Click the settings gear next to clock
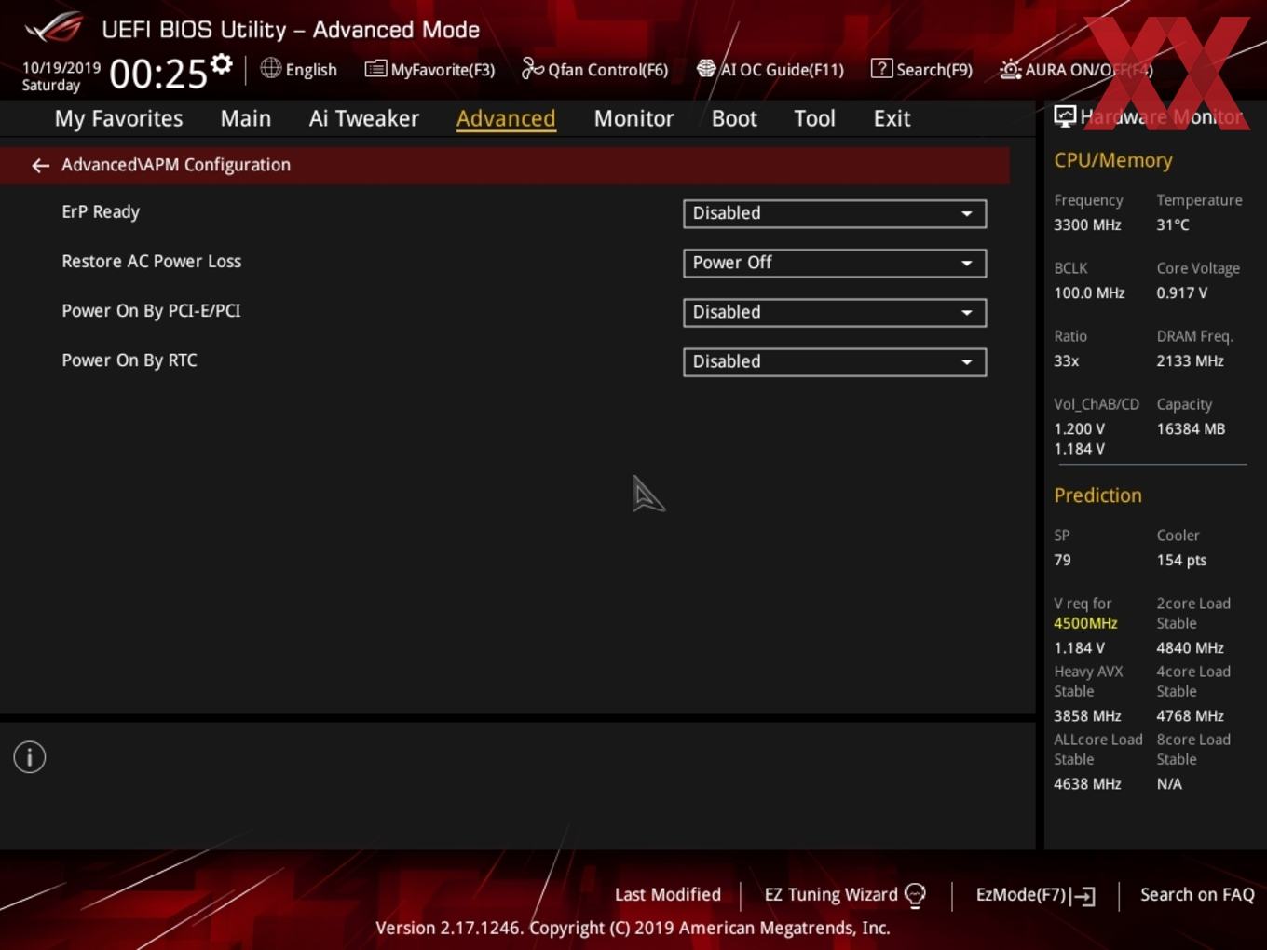 coord(221,64)
